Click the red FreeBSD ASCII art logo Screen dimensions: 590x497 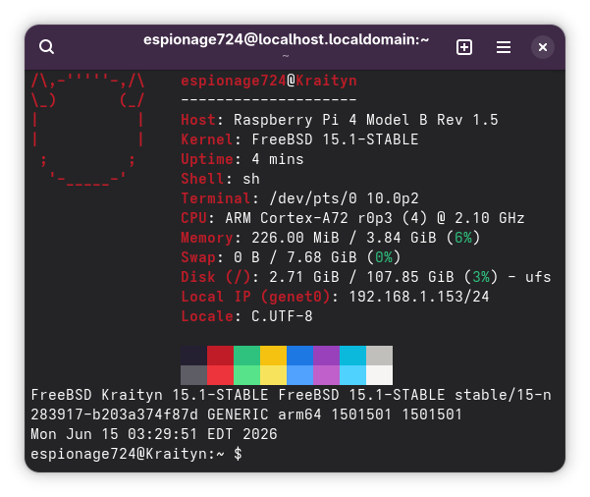click(x=87, y=130)
